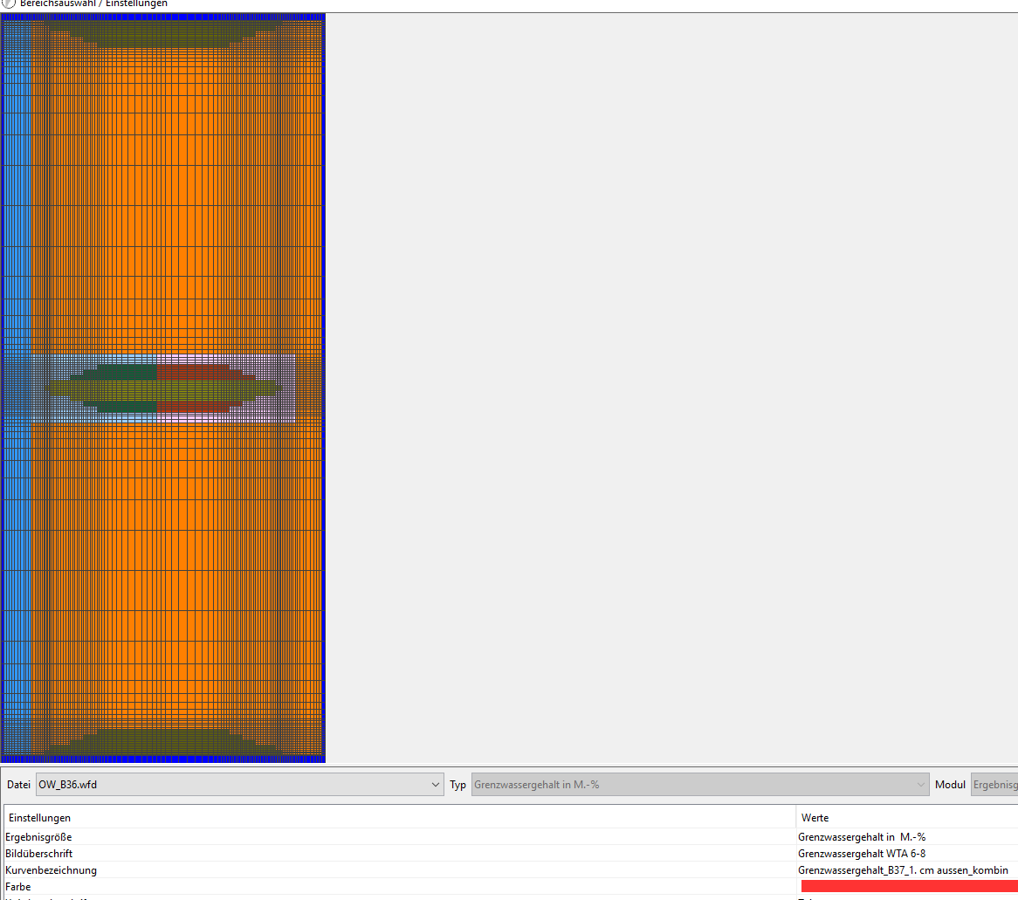Click the red Farbe color swatch
1018x900 pixels.
tap(908, 886)
